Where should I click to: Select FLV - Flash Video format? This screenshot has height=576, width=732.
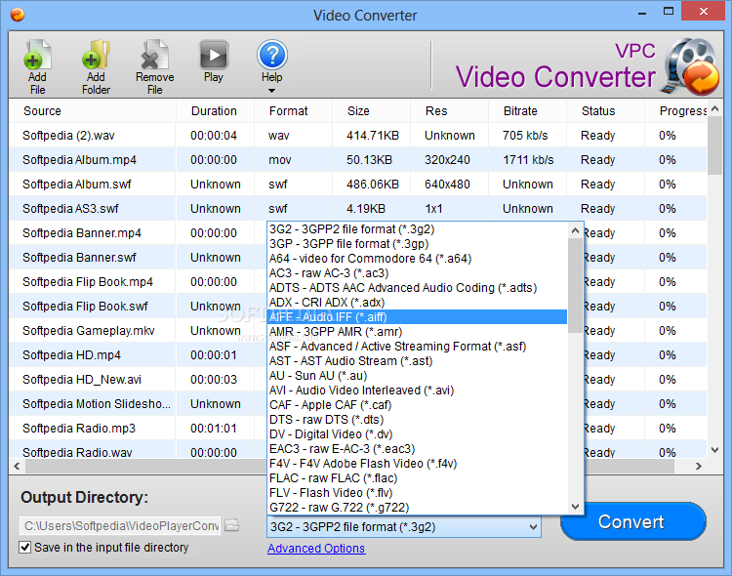(418, 493)
